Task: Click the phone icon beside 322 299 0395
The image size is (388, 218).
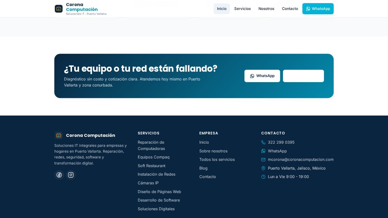Action: (x=263, y=142)
